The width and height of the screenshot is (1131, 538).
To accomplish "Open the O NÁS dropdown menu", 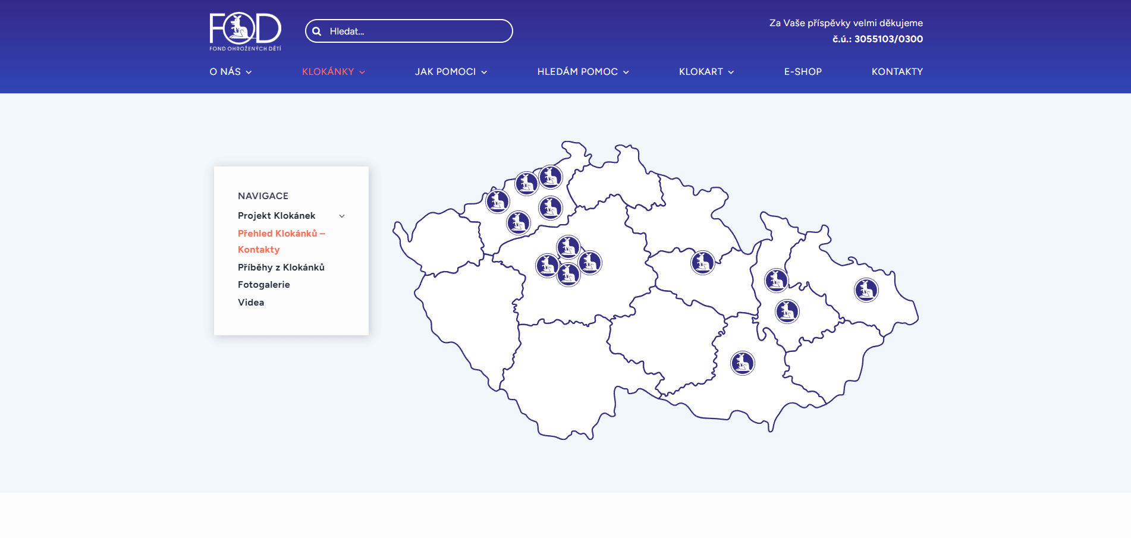I will click(230, 72).
